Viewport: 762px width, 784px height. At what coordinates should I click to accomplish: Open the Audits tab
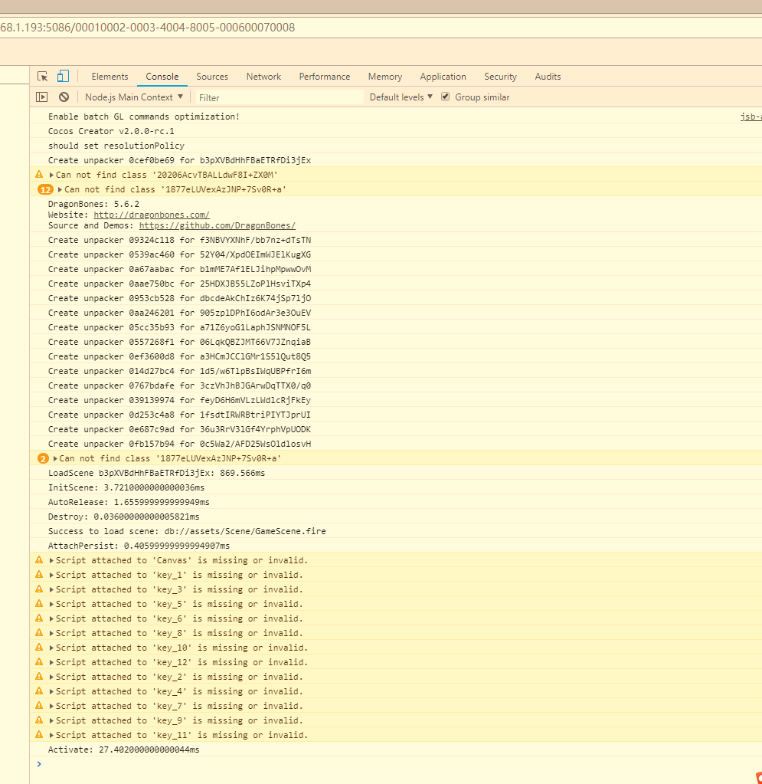click(x=548, y=77)
